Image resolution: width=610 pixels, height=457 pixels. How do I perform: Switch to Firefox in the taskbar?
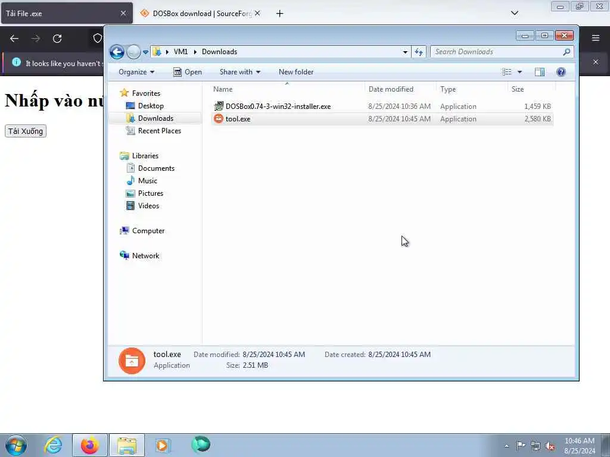[x=89, y=445]
